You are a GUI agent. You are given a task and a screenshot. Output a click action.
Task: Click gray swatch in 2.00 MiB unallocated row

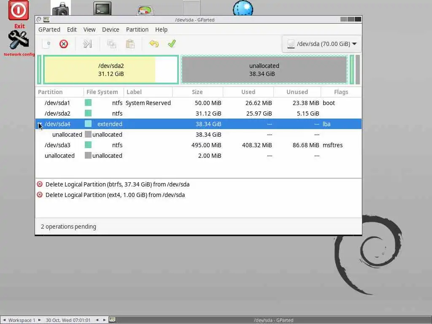pyautogui.click(x=88, y=155)
